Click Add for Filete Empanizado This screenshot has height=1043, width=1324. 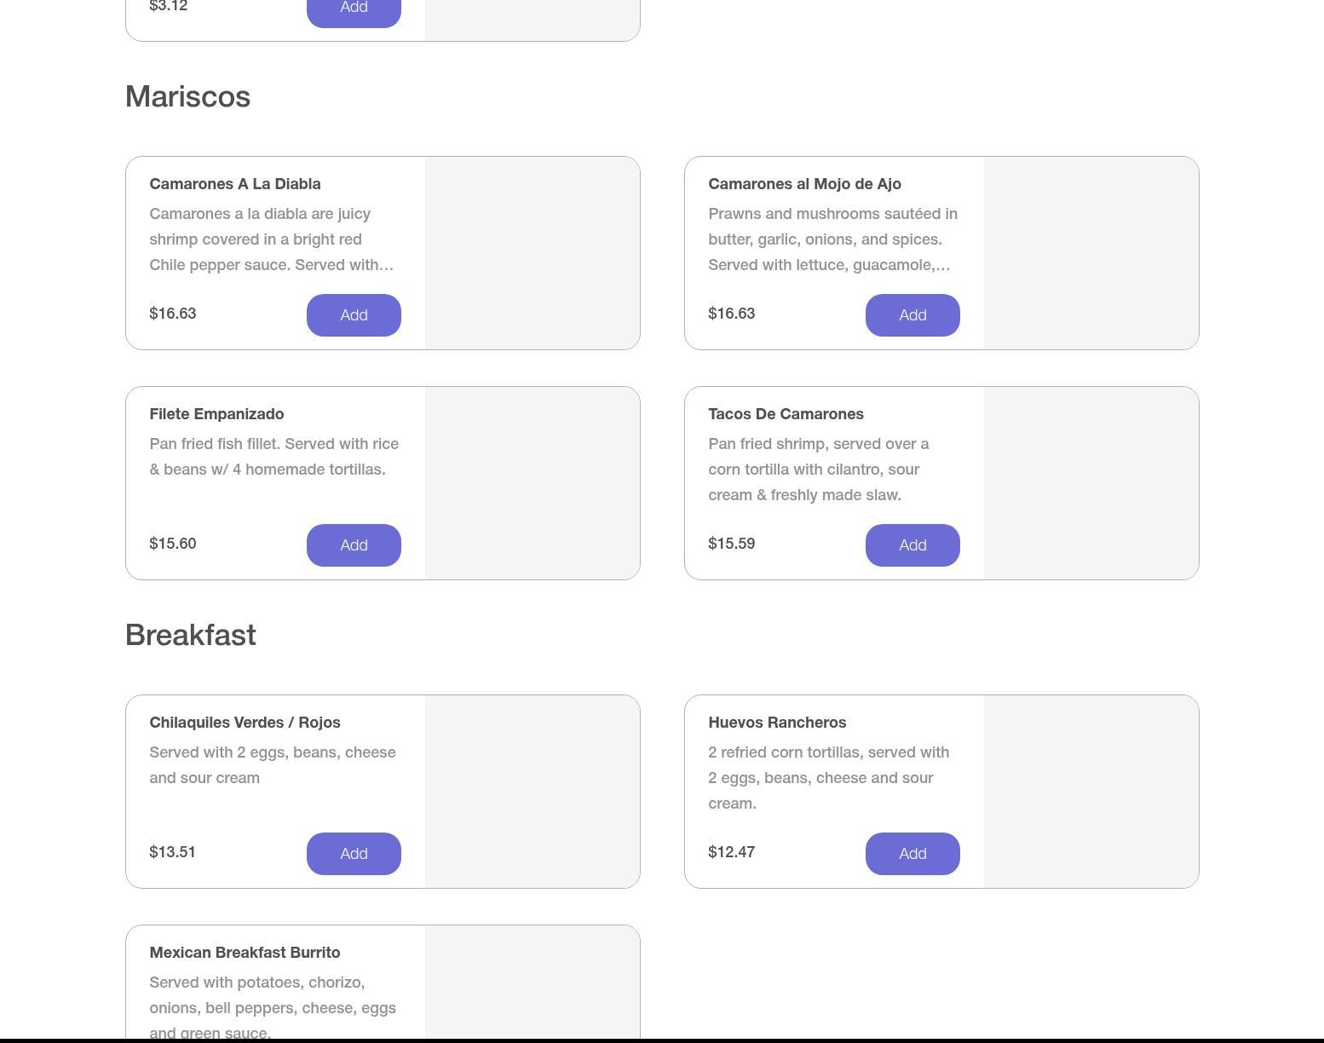click(x=354, y=545)
